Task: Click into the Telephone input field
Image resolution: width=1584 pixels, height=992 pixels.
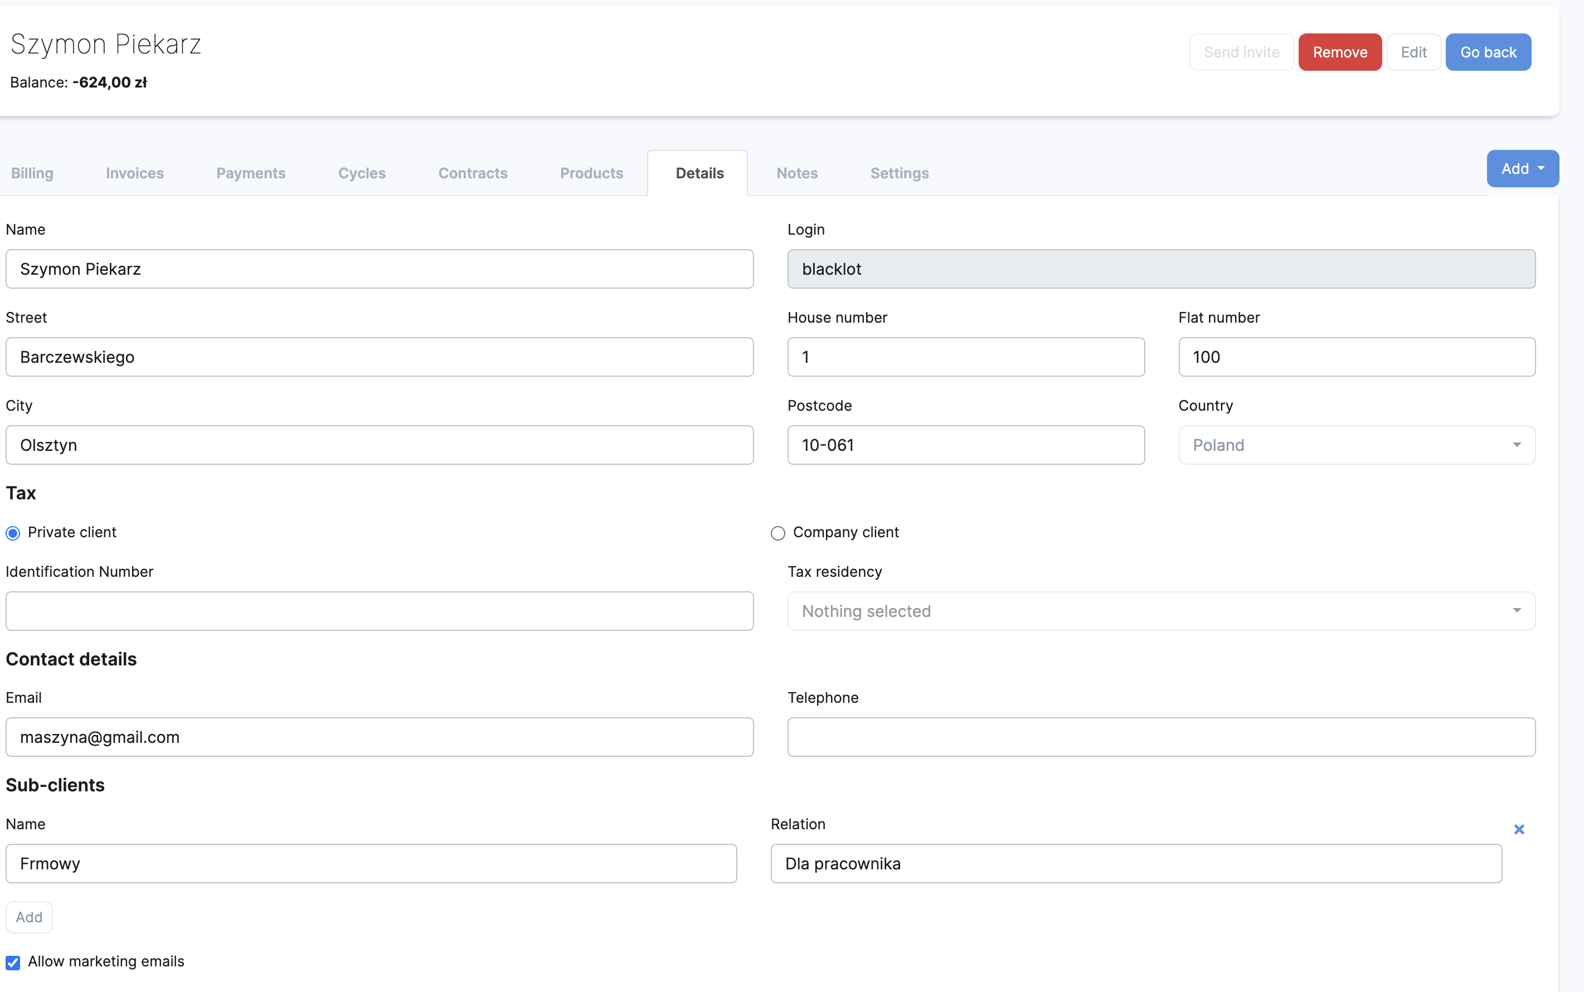Action: tap(1161, 737)
